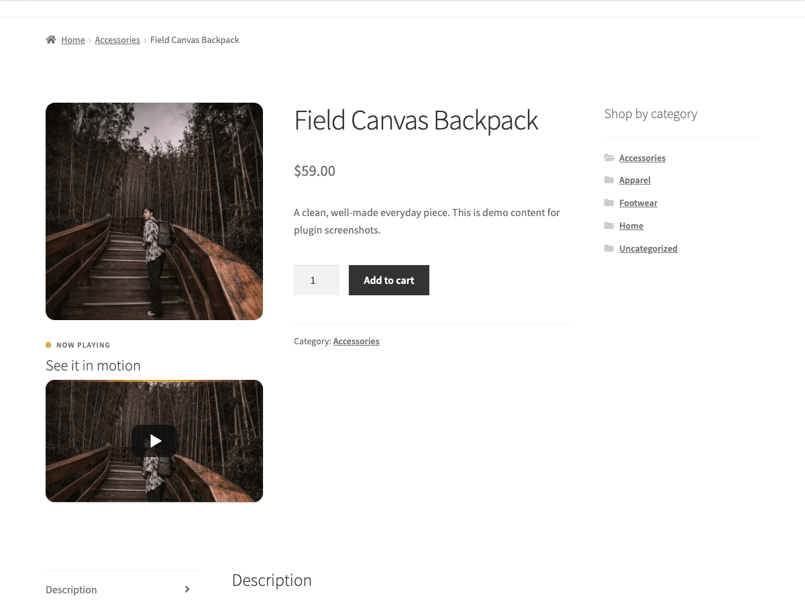Screen dimensions: 805x604
Task: Click the Shop by category heading
Action: click(x=651, y=113)
